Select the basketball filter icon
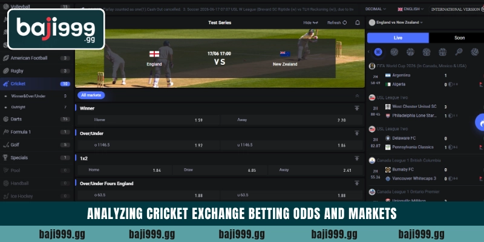 click(410, 52)
